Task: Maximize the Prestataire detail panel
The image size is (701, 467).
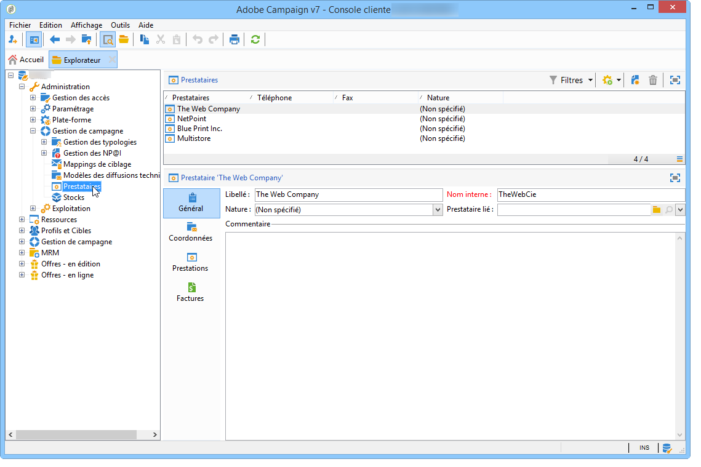Action: tap(675, 178)
